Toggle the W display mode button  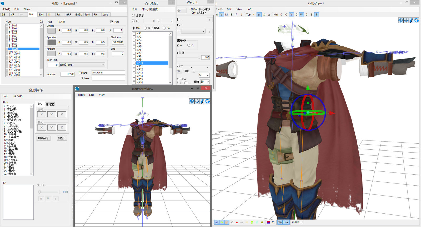[x=301, y=15]
